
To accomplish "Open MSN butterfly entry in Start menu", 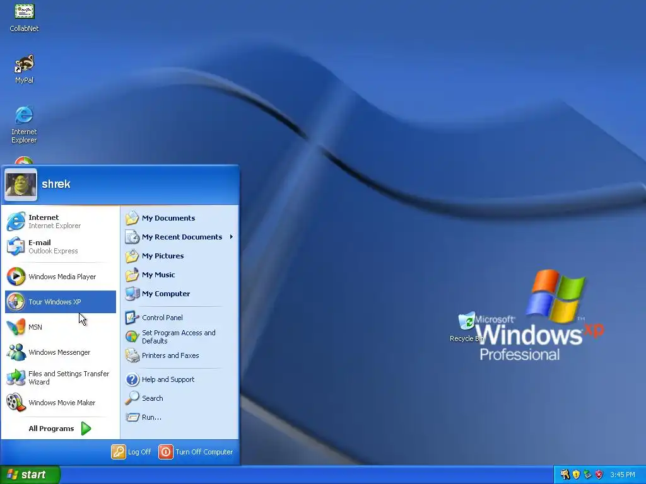I will tap(61, 327).
